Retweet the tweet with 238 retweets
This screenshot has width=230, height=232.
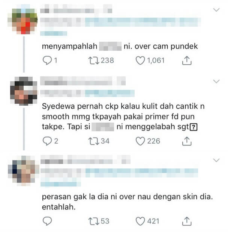pos(93,61)
